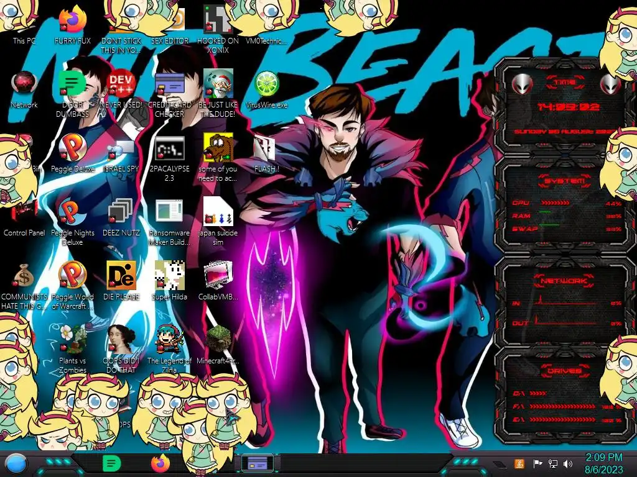Launch Peggle Nights Deluxe shortcut

[72, 222]
